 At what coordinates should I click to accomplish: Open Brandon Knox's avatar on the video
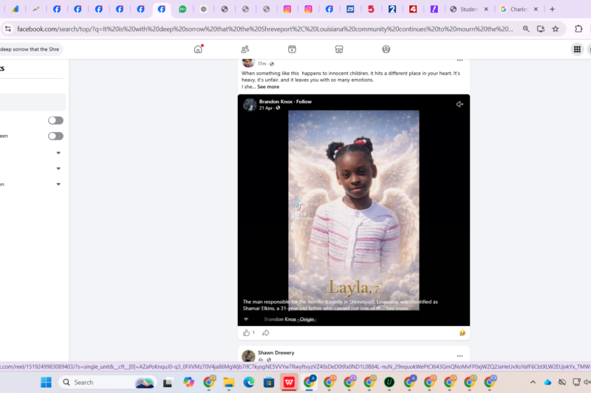[250, 105]
